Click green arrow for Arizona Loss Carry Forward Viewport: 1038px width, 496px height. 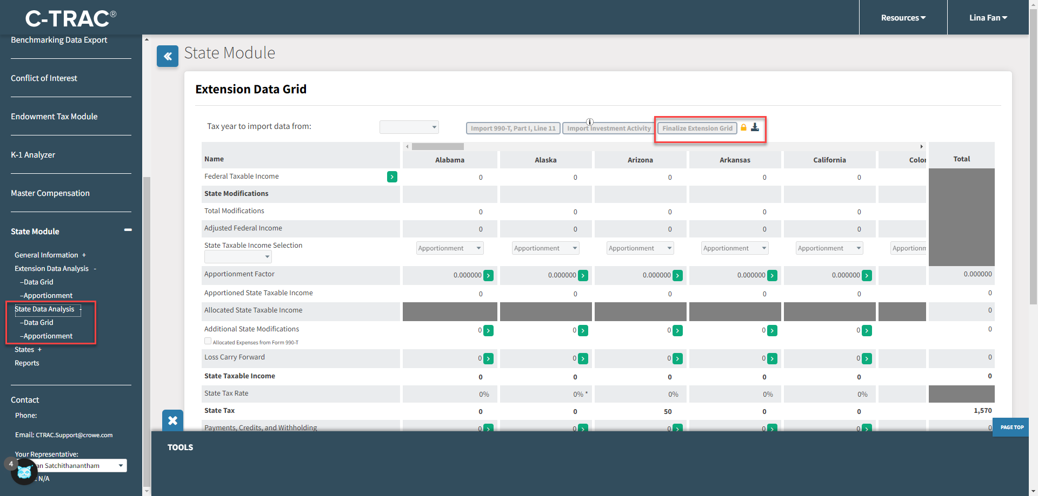click(x=677, y=358)
